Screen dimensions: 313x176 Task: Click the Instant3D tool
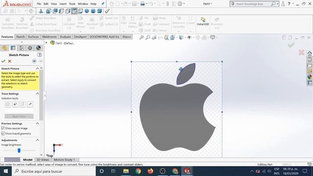(203, 22)
